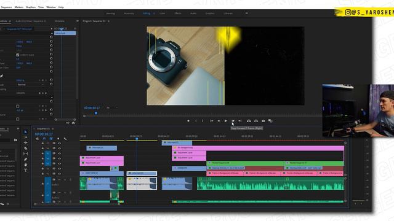Viewport: 394px width, 221px height.
Task: Go to Out point
Action: tap(239, 121)
